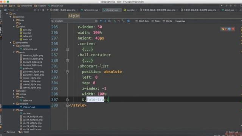Open in Firefox browser preview icon

(226, 29)
